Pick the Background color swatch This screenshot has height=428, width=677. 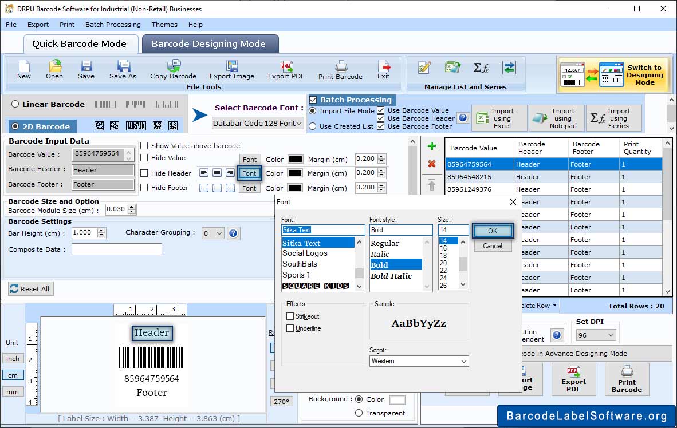[x=397, y=399]
